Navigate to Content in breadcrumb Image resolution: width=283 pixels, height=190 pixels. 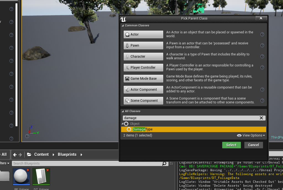(x=41, y=154)
